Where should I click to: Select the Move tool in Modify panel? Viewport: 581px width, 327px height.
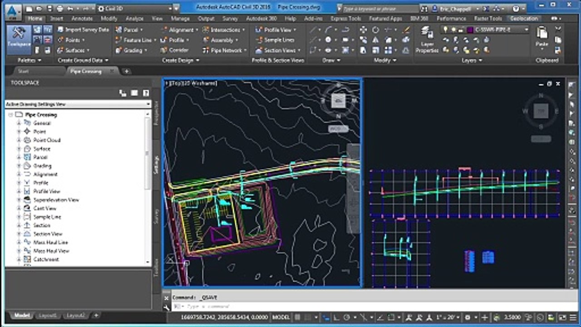tap(364, 30)
